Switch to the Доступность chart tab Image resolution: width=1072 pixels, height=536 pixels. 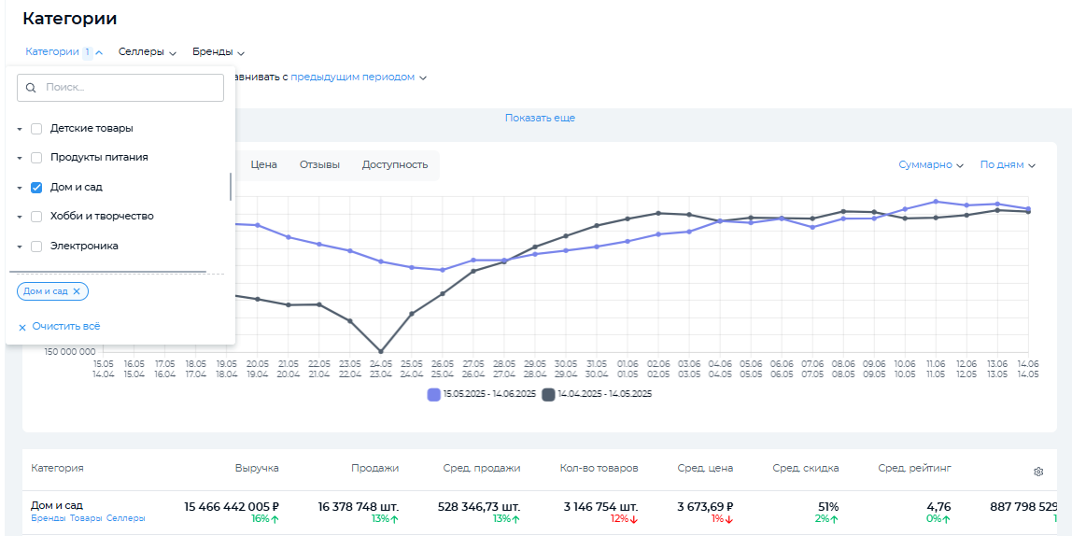pyautogui.click(x=395, y=165)
